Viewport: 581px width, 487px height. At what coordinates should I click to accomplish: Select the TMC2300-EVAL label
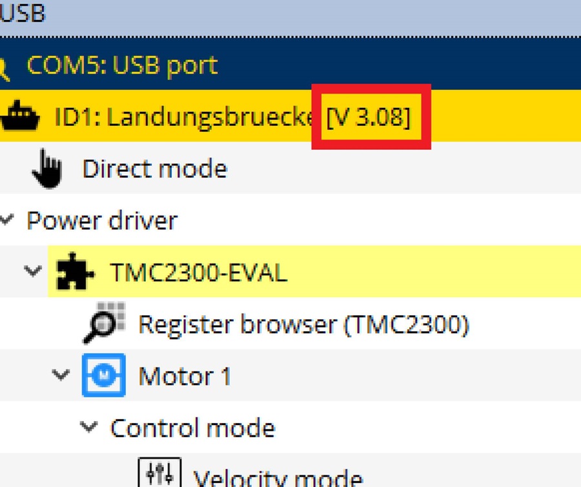[198, 272]
